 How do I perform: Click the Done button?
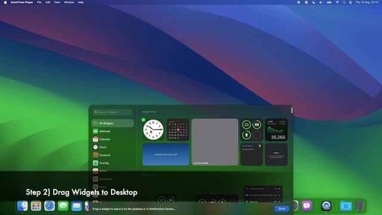[282, 208]
